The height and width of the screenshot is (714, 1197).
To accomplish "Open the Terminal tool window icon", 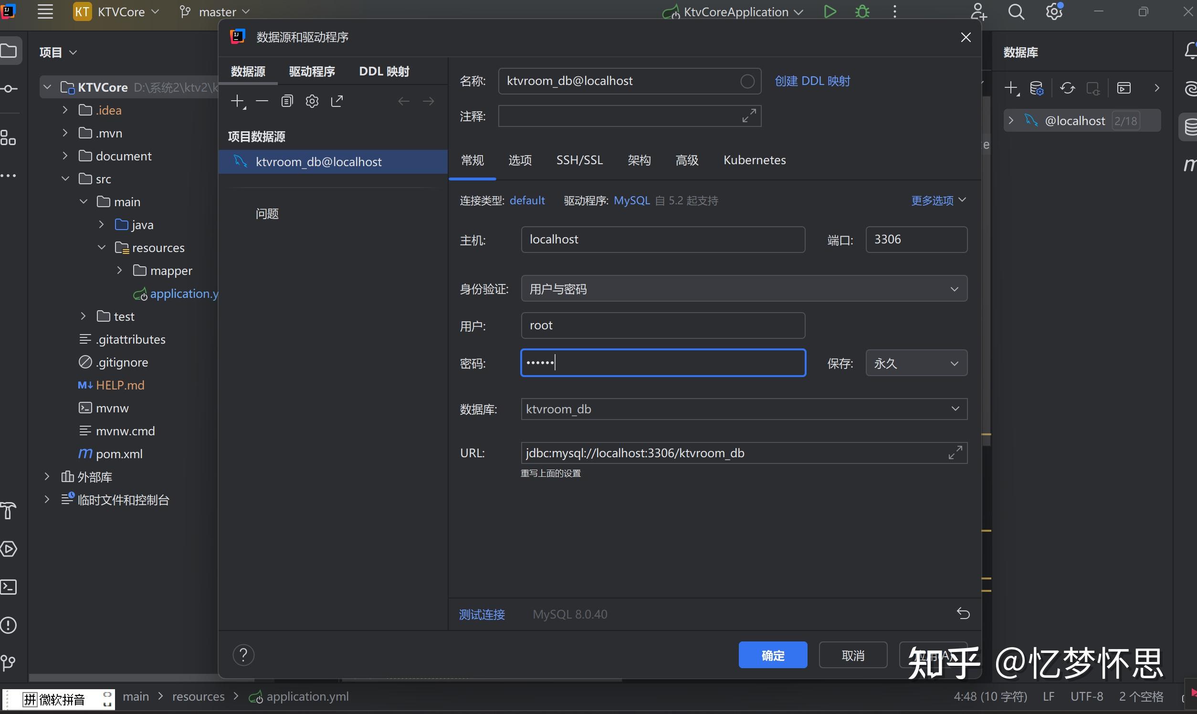I will pos(9,587).
